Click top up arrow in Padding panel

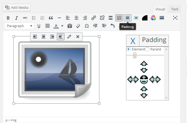coord(144,64)
